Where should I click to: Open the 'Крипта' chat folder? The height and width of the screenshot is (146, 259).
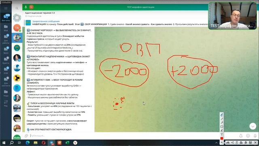[6, 60]
